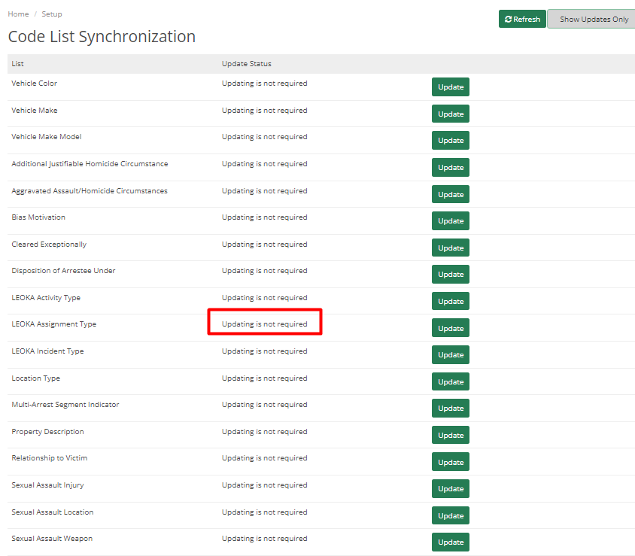The image size is (635, 556).
Task: Click the List column header
Action: click(17, 64)
